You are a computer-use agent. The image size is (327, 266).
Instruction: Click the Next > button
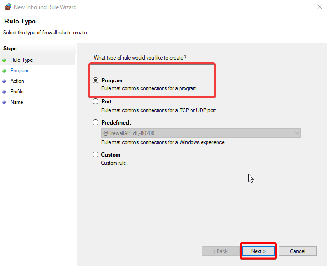click(258, 251)
